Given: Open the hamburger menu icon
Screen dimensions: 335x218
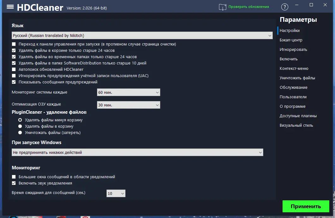Looking at the screenshot, I should [10, 7].
